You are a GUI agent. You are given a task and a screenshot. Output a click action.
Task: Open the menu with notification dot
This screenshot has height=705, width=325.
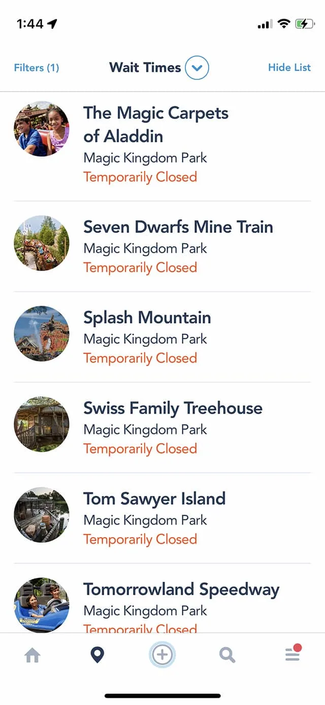click(294, 653)
